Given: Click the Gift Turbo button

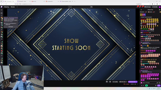Looking at the screenshot, I should pyautogui.click(x=148, y=7).
